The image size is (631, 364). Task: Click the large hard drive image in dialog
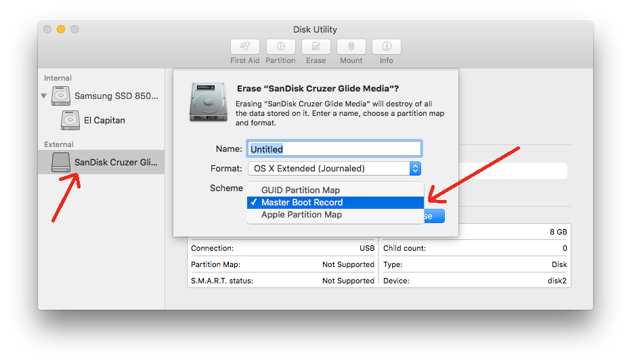coord(209,102)
